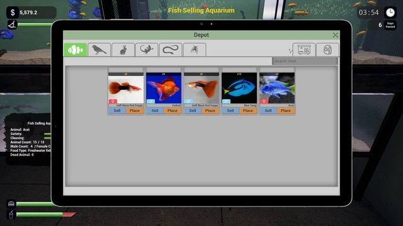Click the blue gender badge on gray-background guppy
Screen dimensions: 403x226
pos(188,101)
